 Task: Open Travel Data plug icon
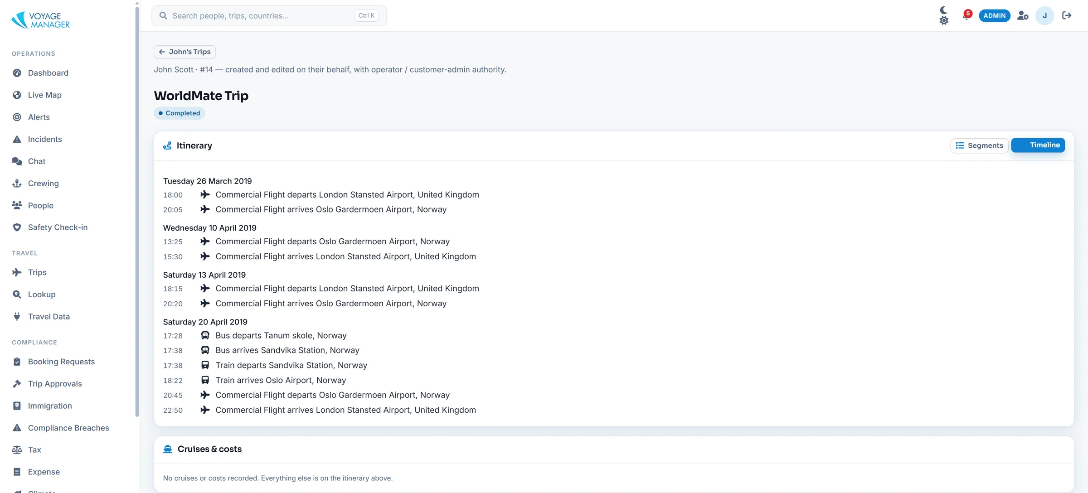pyautogui.click(x=17, y=317)
